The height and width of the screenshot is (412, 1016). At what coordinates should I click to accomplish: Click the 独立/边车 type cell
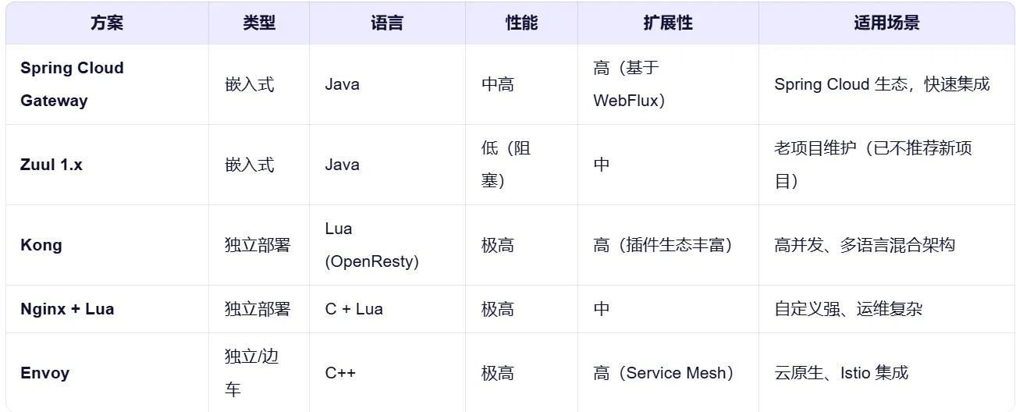coord(251,373)
